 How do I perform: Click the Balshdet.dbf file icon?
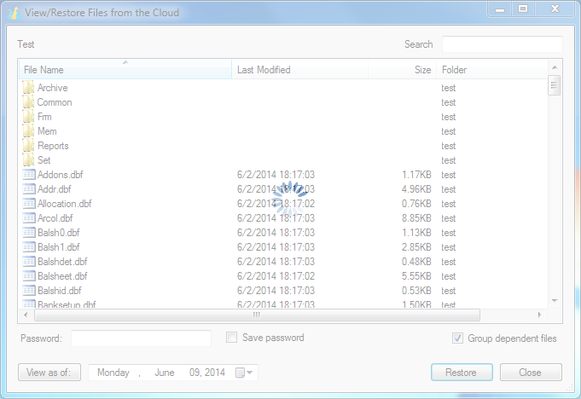coord(29,261)
